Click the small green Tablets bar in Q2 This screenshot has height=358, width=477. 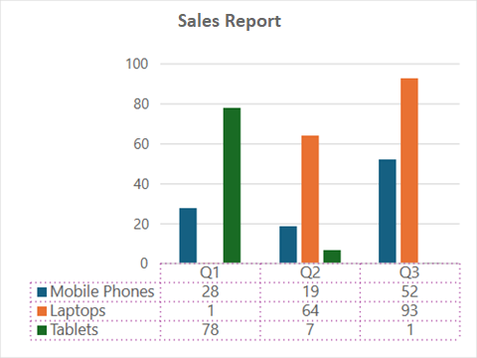(332, 257)
